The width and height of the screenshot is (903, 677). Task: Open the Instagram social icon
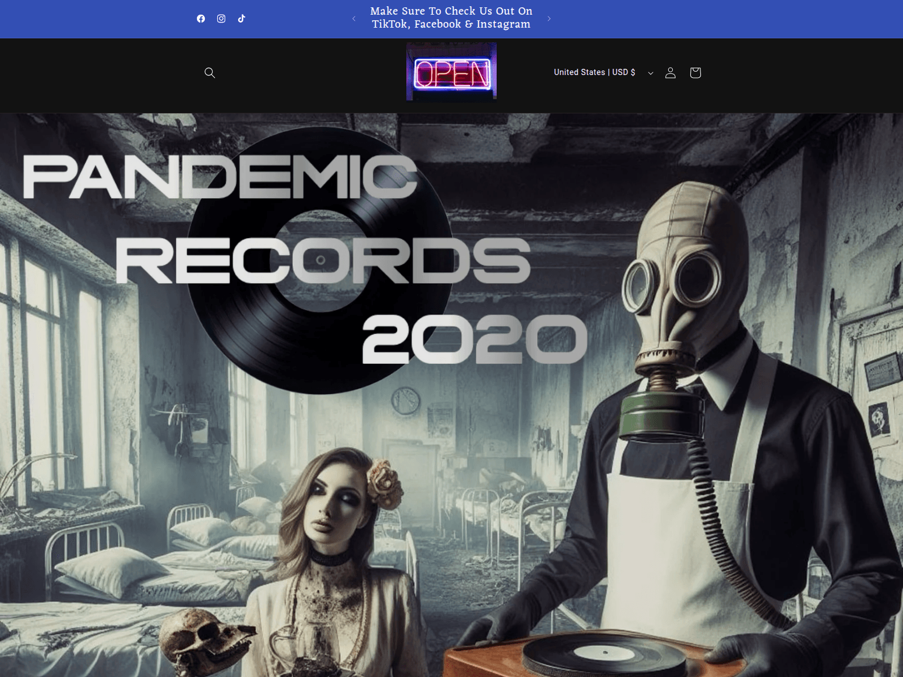coord(221,18)
